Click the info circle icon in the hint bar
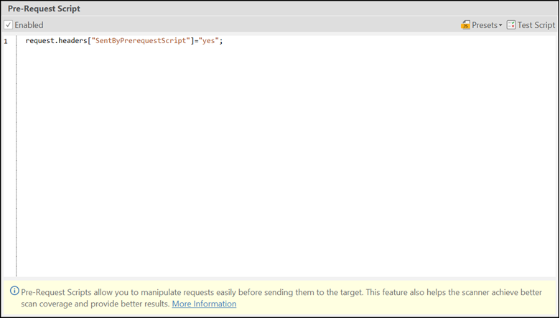 click(14, 291)
